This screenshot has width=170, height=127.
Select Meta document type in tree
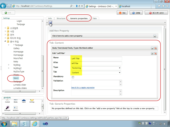16,62
